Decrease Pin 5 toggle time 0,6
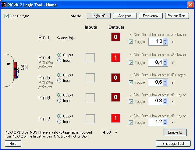The height and width of the screenshot is (150, 195). pyautogui.click(x=165, y=84)
